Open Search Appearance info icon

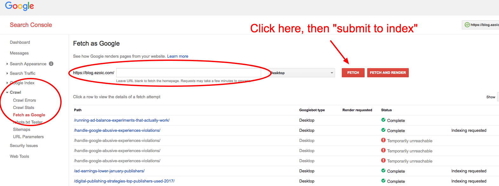(51, 64)
